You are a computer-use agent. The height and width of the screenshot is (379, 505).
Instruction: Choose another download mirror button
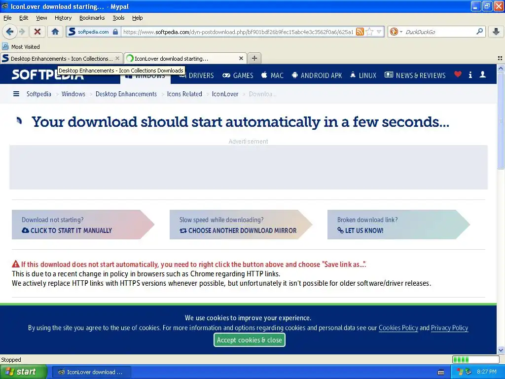pos(241,225)
